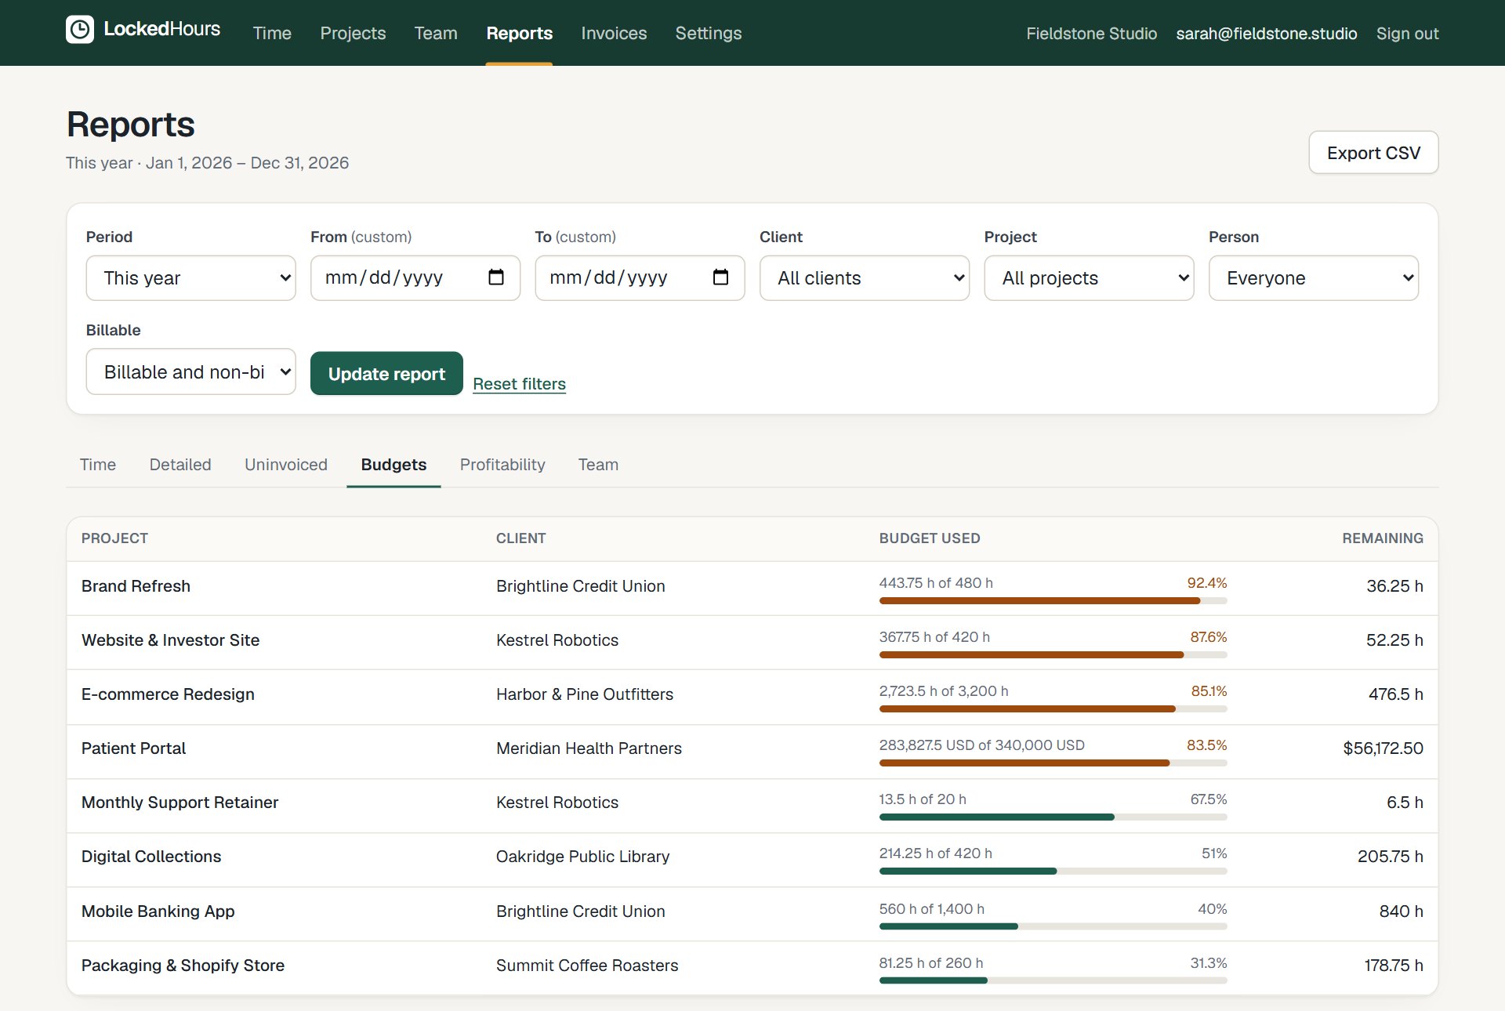This screenshot has width=1505, height=1011.
Task: Click the Patient Portal project name
Action: tap(133, 748)
